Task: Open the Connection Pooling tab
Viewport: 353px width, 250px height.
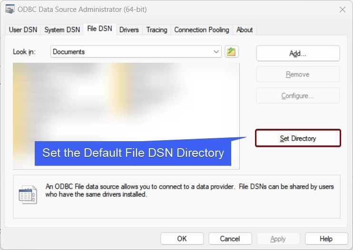Action: (x=202, y=29)
